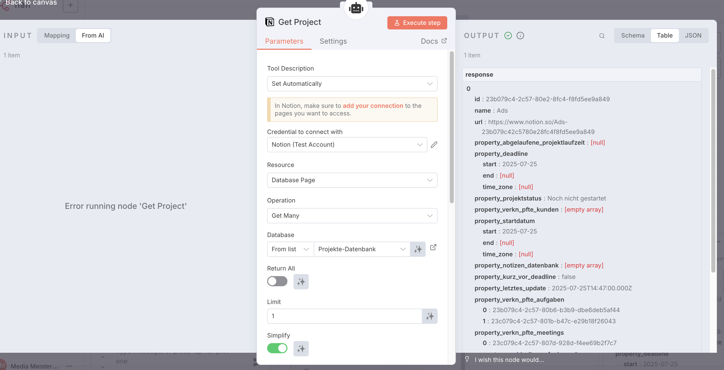Open the From list mode dropdown
Screen dimensions: 724x370
click(x=290, y=249)
